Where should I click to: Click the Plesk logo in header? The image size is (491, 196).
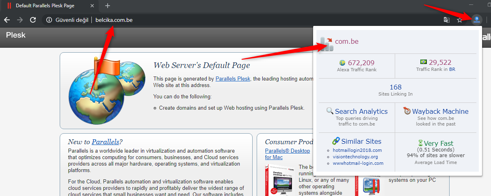[16, 35]
